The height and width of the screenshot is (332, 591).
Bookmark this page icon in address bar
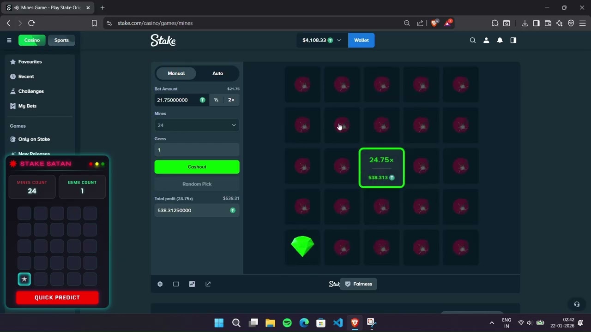[x=94, y=23]
